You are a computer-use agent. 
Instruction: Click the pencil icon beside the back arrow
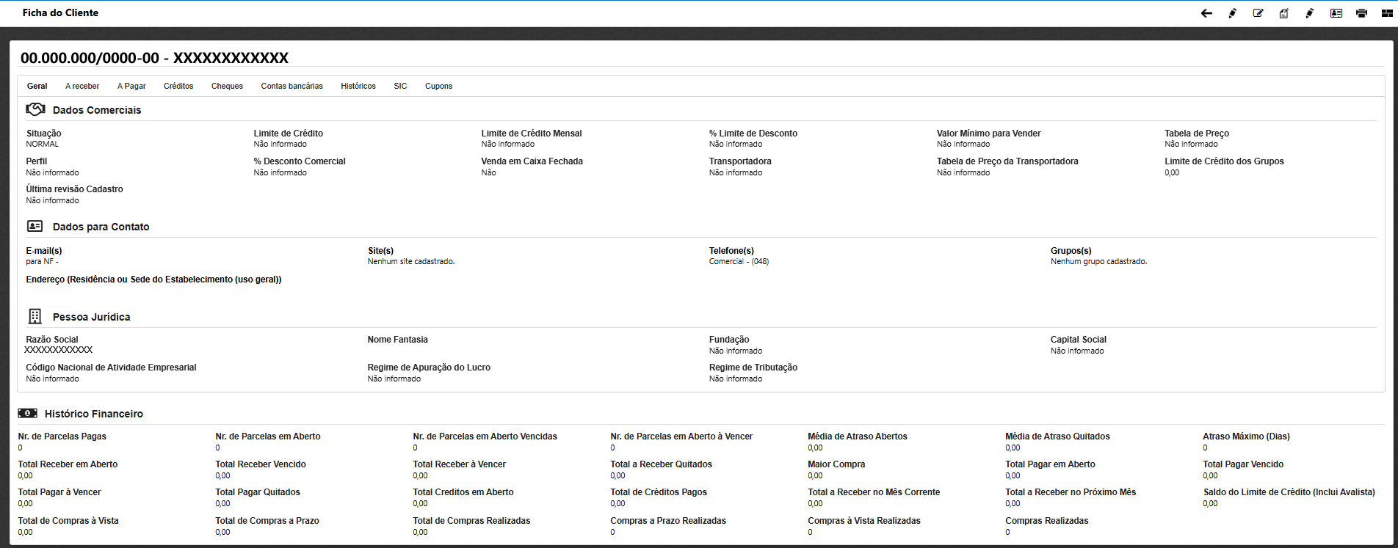(x=1232, y=13)
